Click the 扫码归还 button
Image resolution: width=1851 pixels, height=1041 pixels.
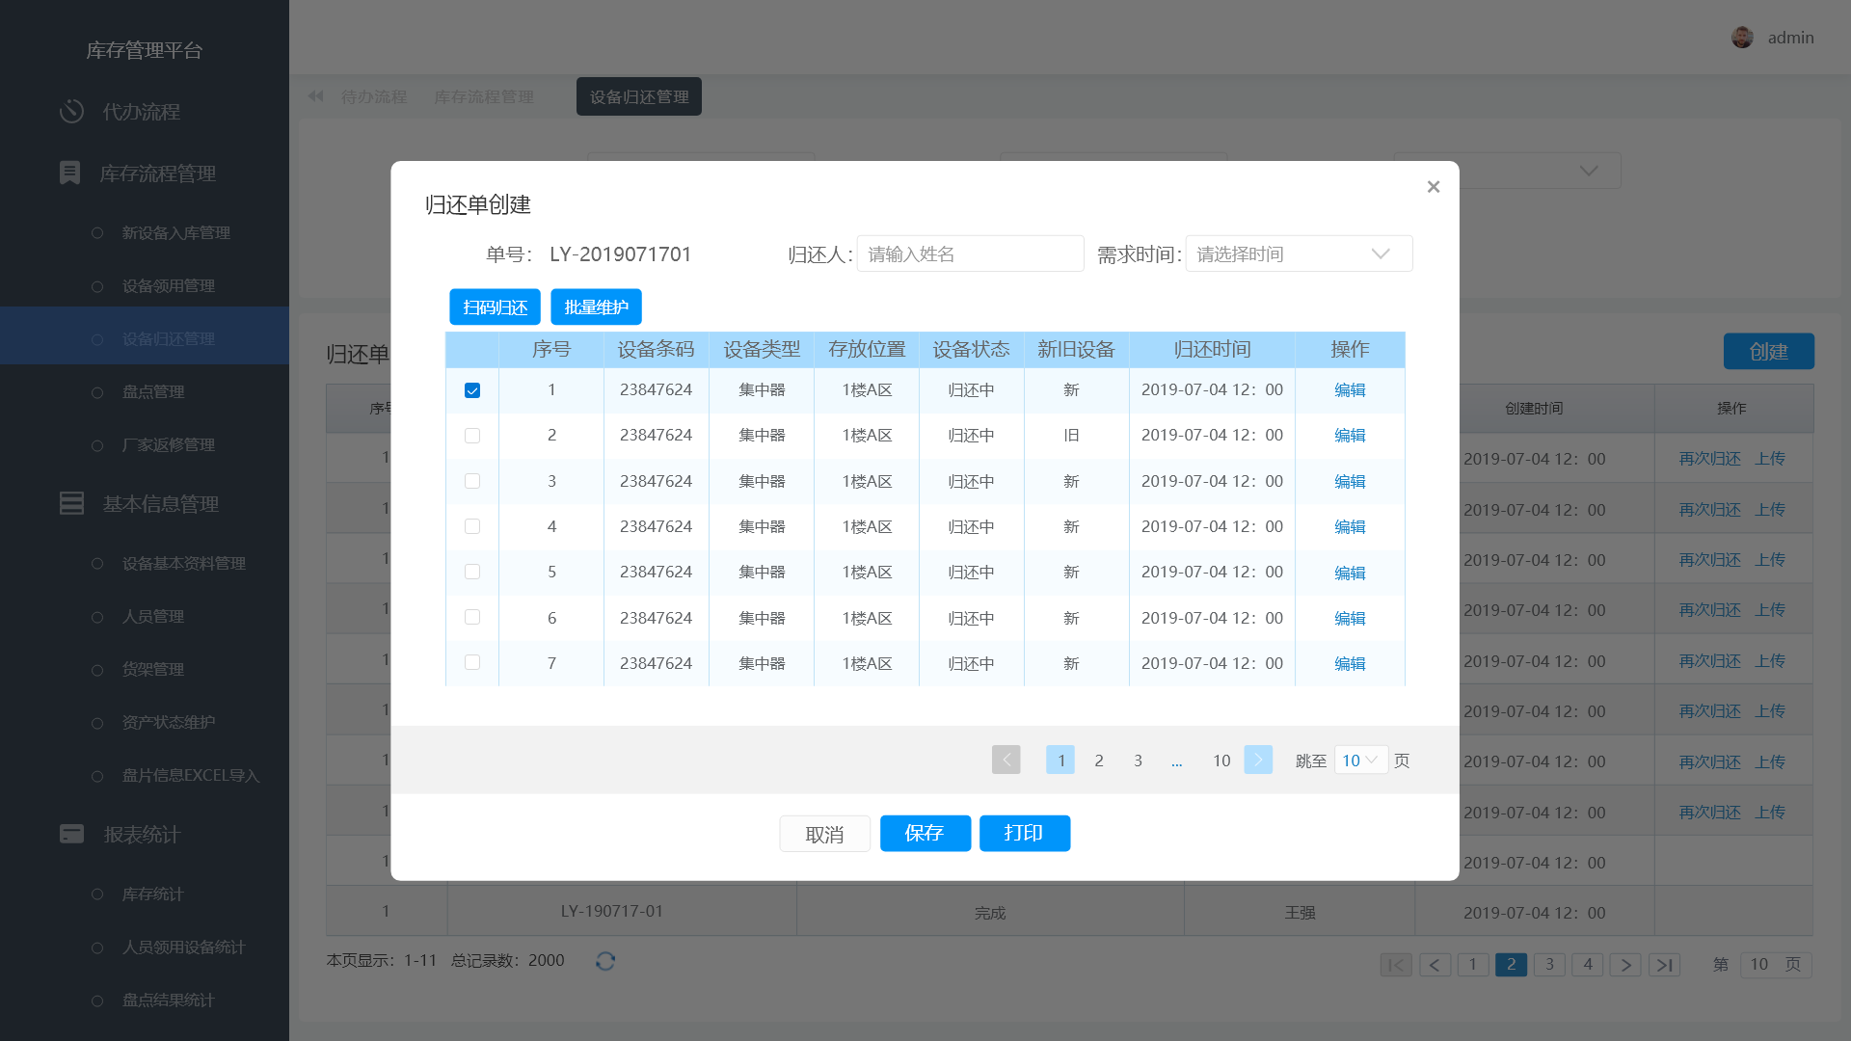point(495,307)
